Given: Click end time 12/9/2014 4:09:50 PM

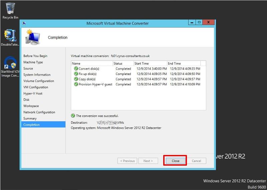Looking at the screenshot, I should pyautogui.click(x=185, y=74).
